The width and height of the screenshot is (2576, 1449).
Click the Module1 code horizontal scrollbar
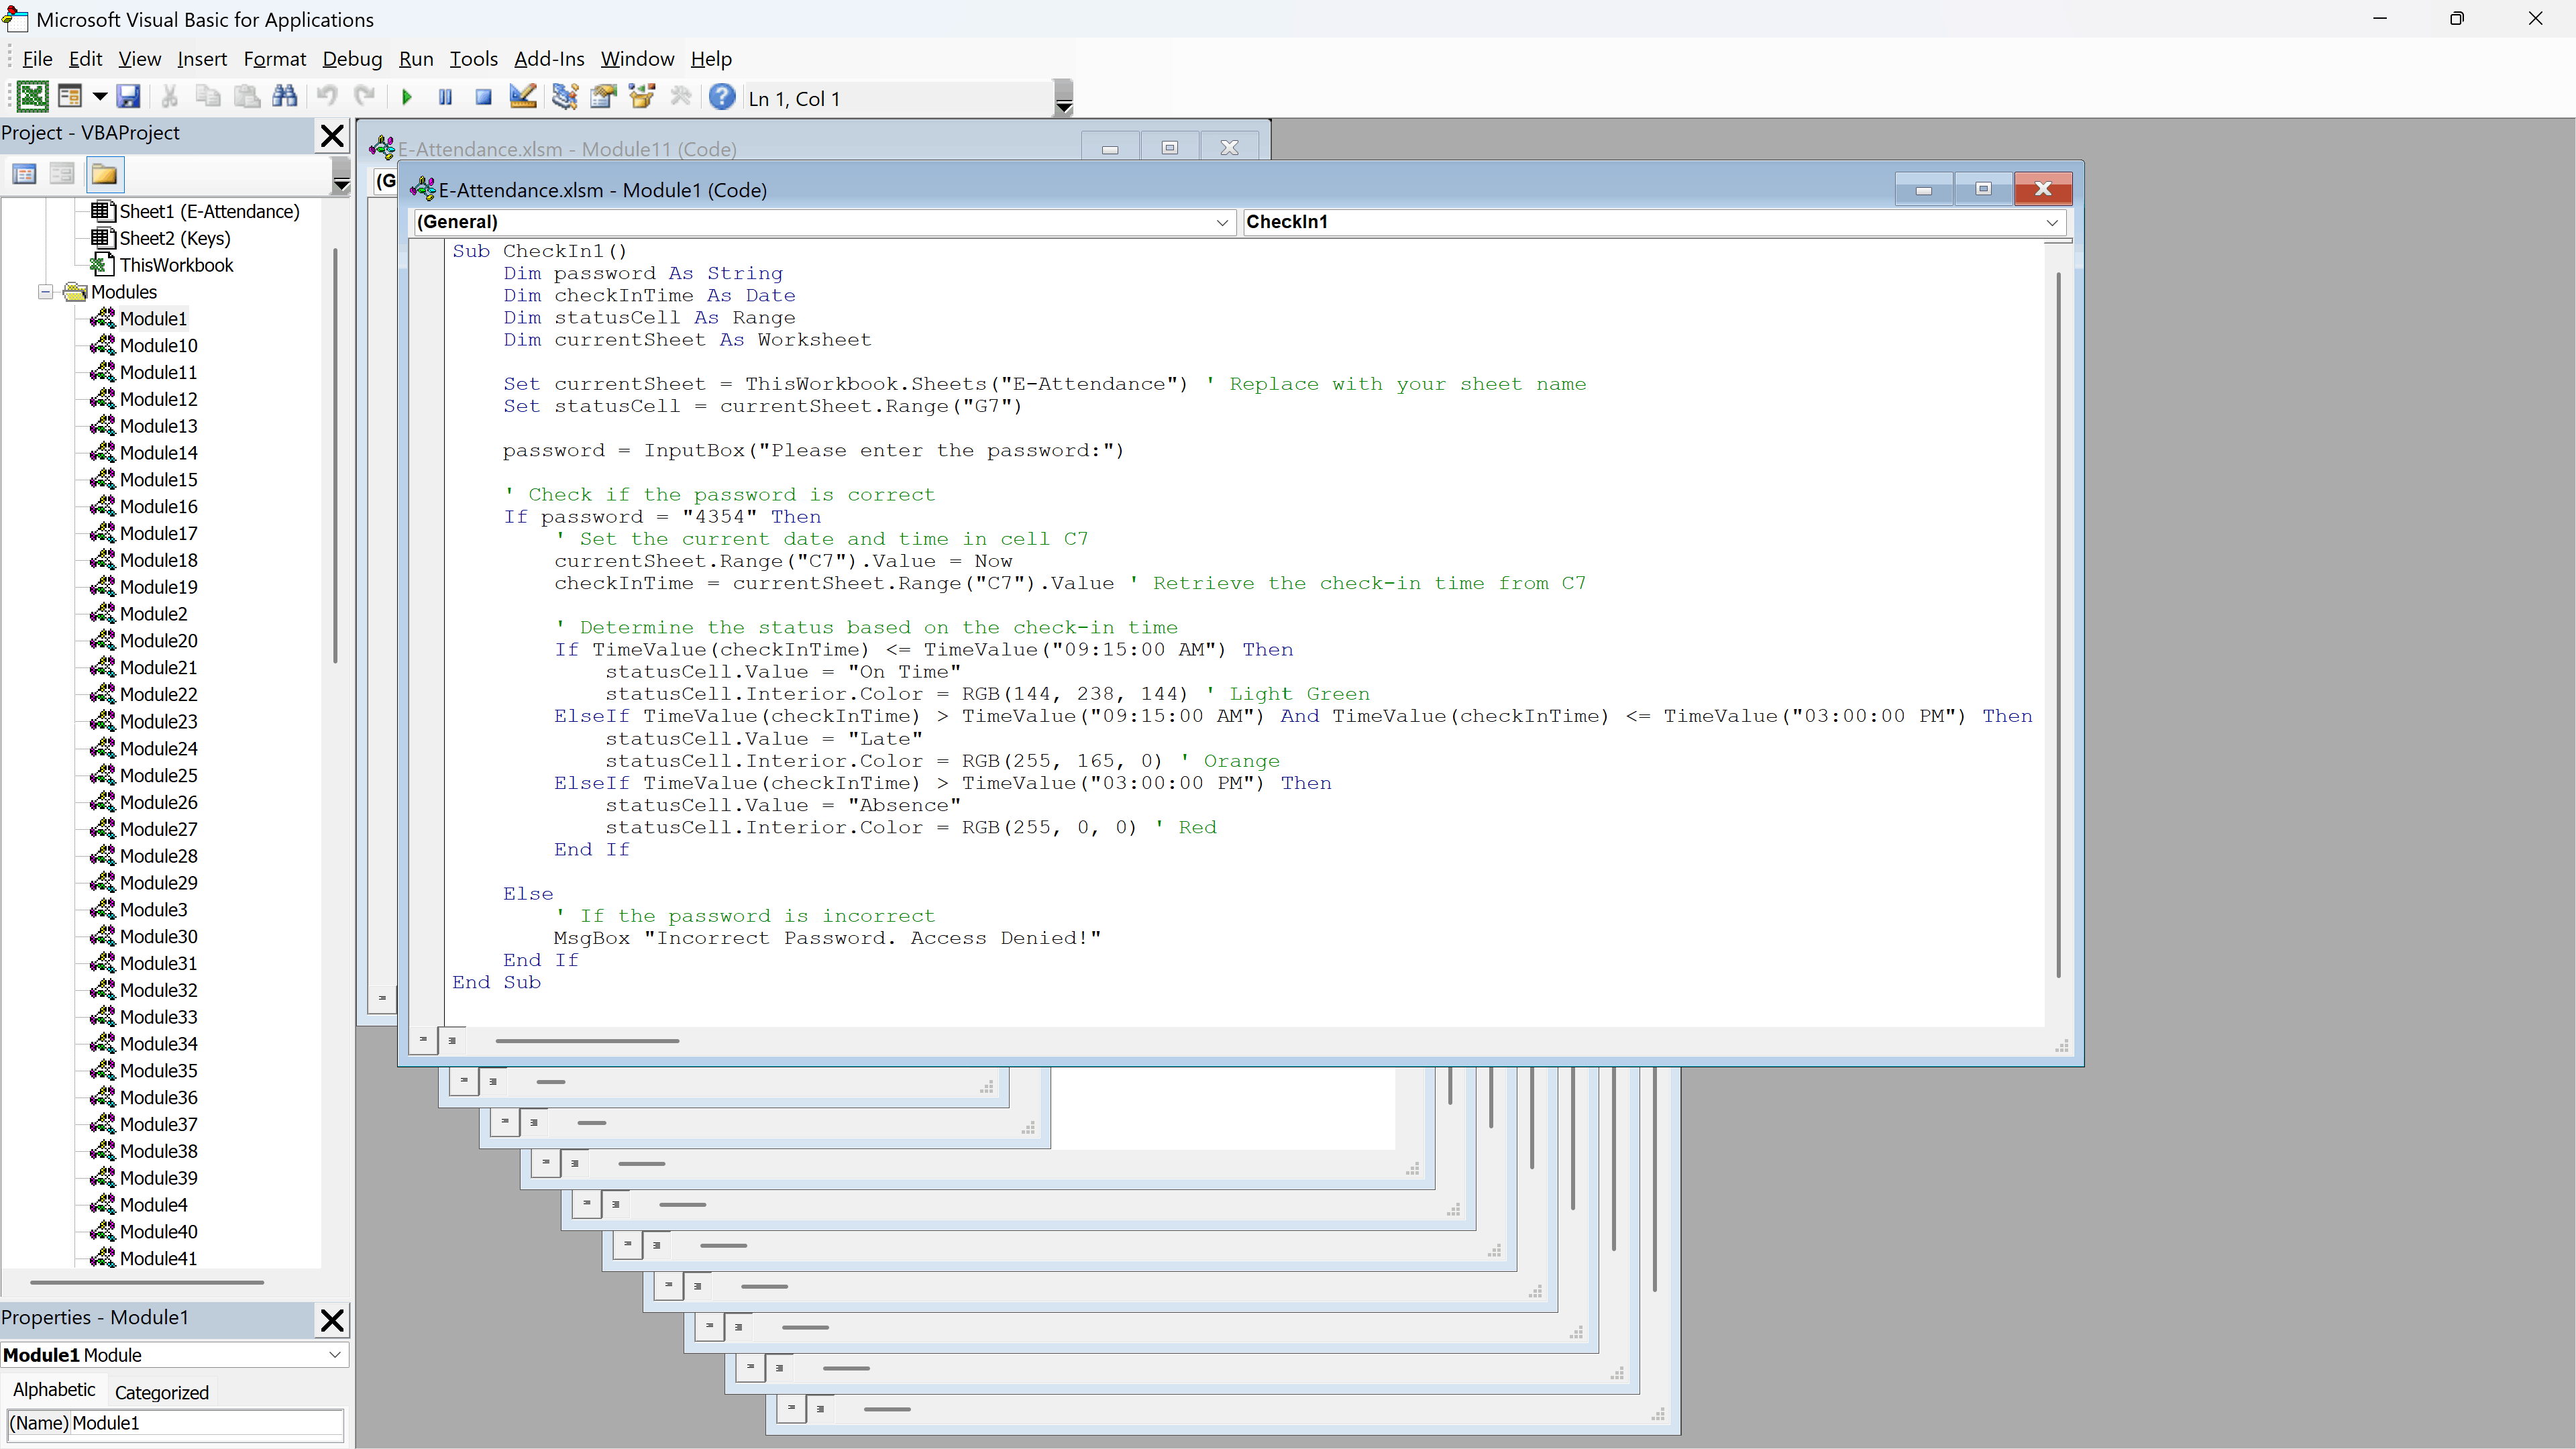[587, 1041]
